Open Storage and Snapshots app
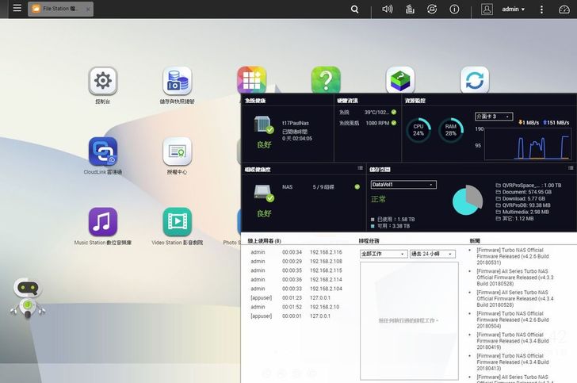The height and width of the screenshot is (383, 577). (x=177, y=80)
